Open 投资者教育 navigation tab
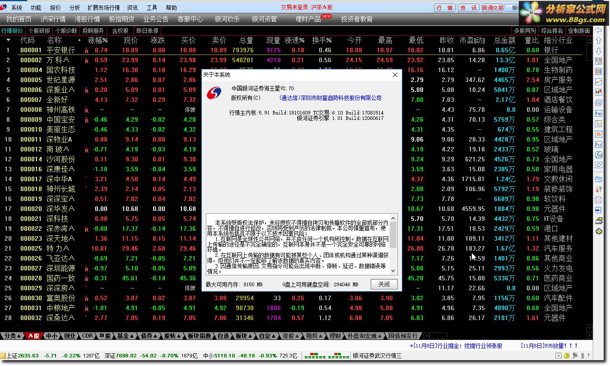Viewport: 610px width, 366px height. (357, 19)
